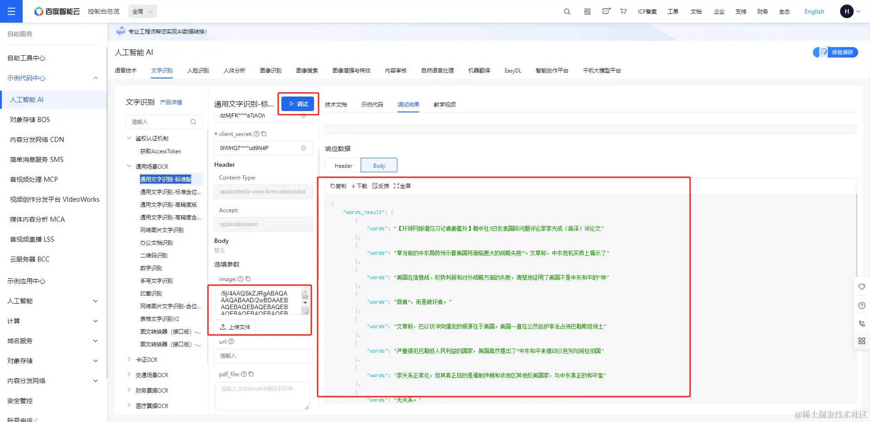This screenshot has width=870, height=422.
Task: Click the Baidu AI Cloud logo
Action: pos(57,11)
